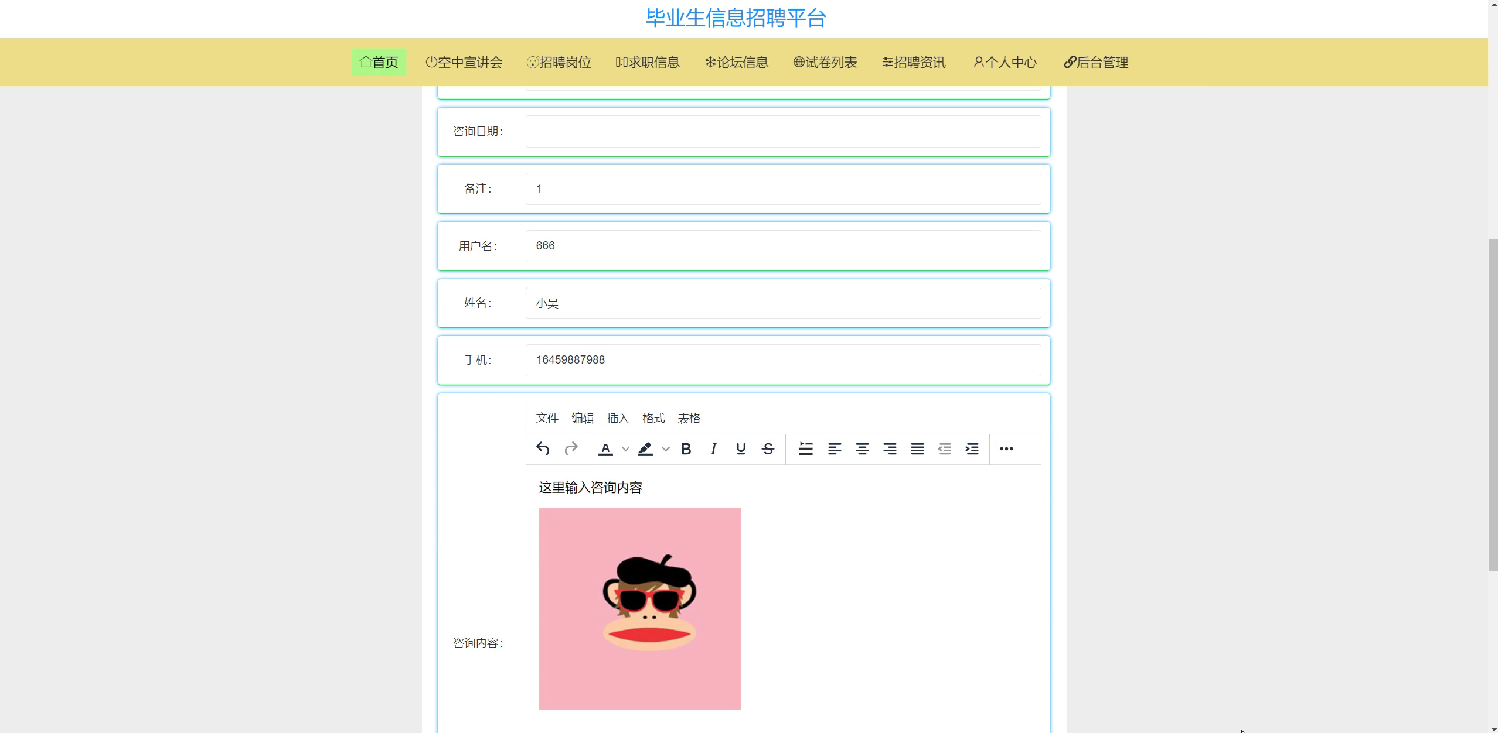Select the monkey image in the editor

(x=639, y=609)
